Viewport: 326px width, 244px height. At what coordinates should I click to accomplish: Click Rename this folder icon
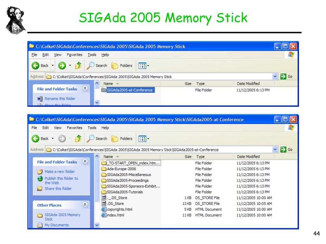pos(40,99)
